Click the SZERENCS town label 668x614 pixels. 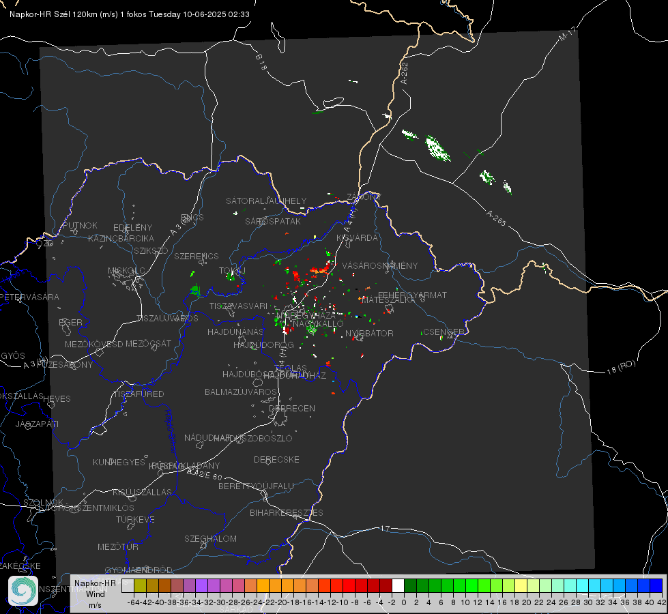tap(197, 256)
